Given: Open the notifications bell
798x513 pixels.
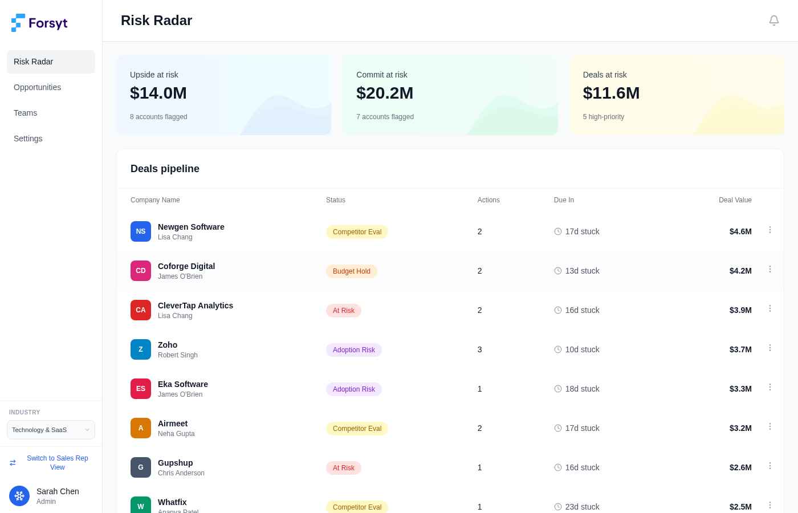Looking at the screenshot, I should click(x=774, y=21).
